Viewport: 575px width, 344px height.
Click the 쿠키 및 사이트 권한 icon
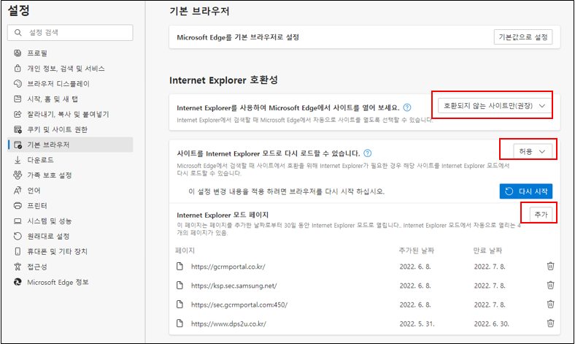pos(18,129)
